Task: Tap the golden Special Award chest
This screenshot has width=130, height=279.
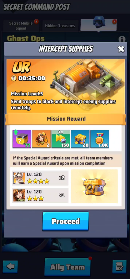Action: [x=94, y=186]
